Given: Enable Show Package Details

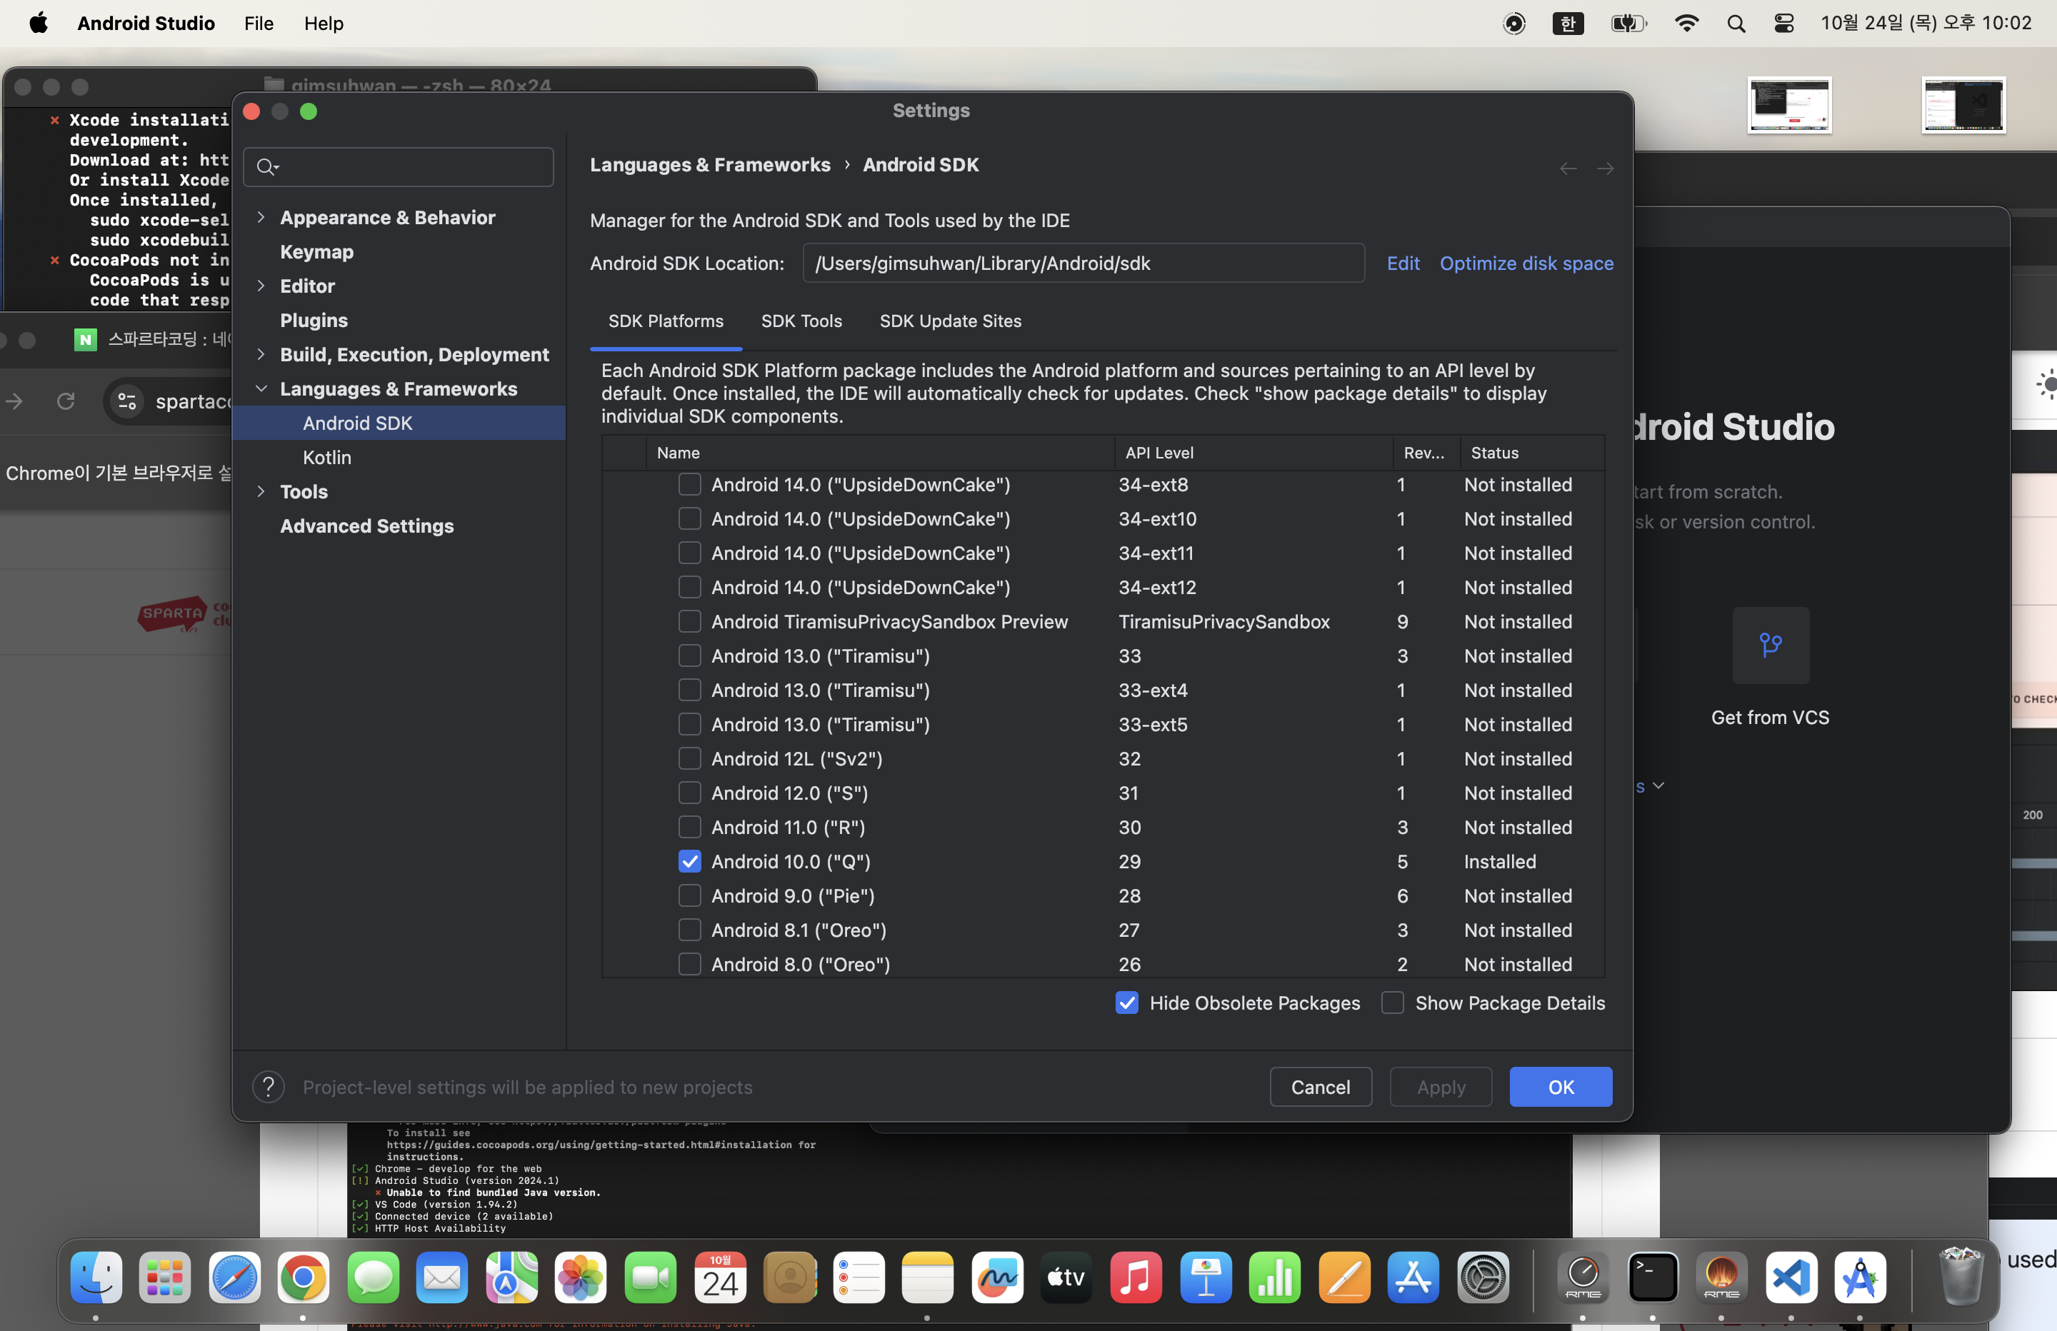Looking at the screenshot, I should tap(1392, 1003).
